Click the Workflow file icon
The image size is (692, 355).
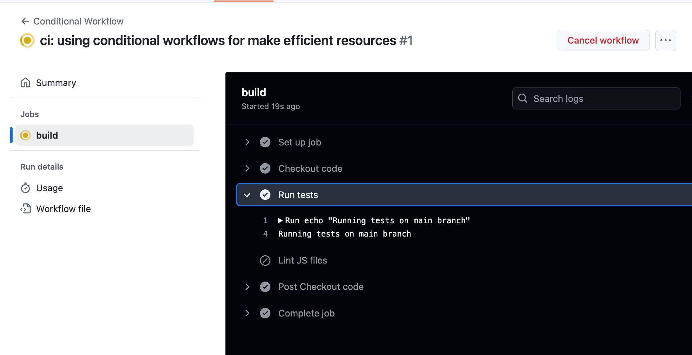point(25,209)
